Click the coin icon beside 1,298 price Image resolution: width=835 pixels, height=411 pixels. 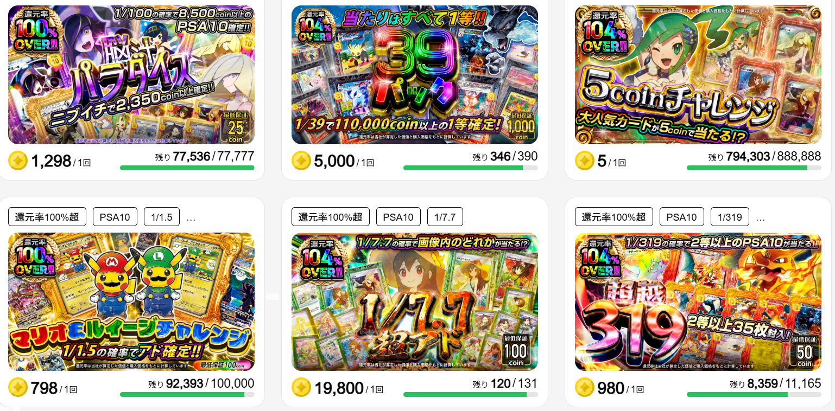pyautogui.click(x=18, y=160)
